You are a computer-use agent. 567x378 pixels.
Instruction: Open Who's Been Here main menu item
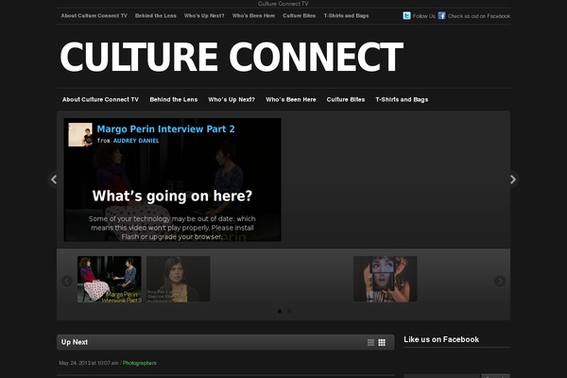click(x=291, y=99)
